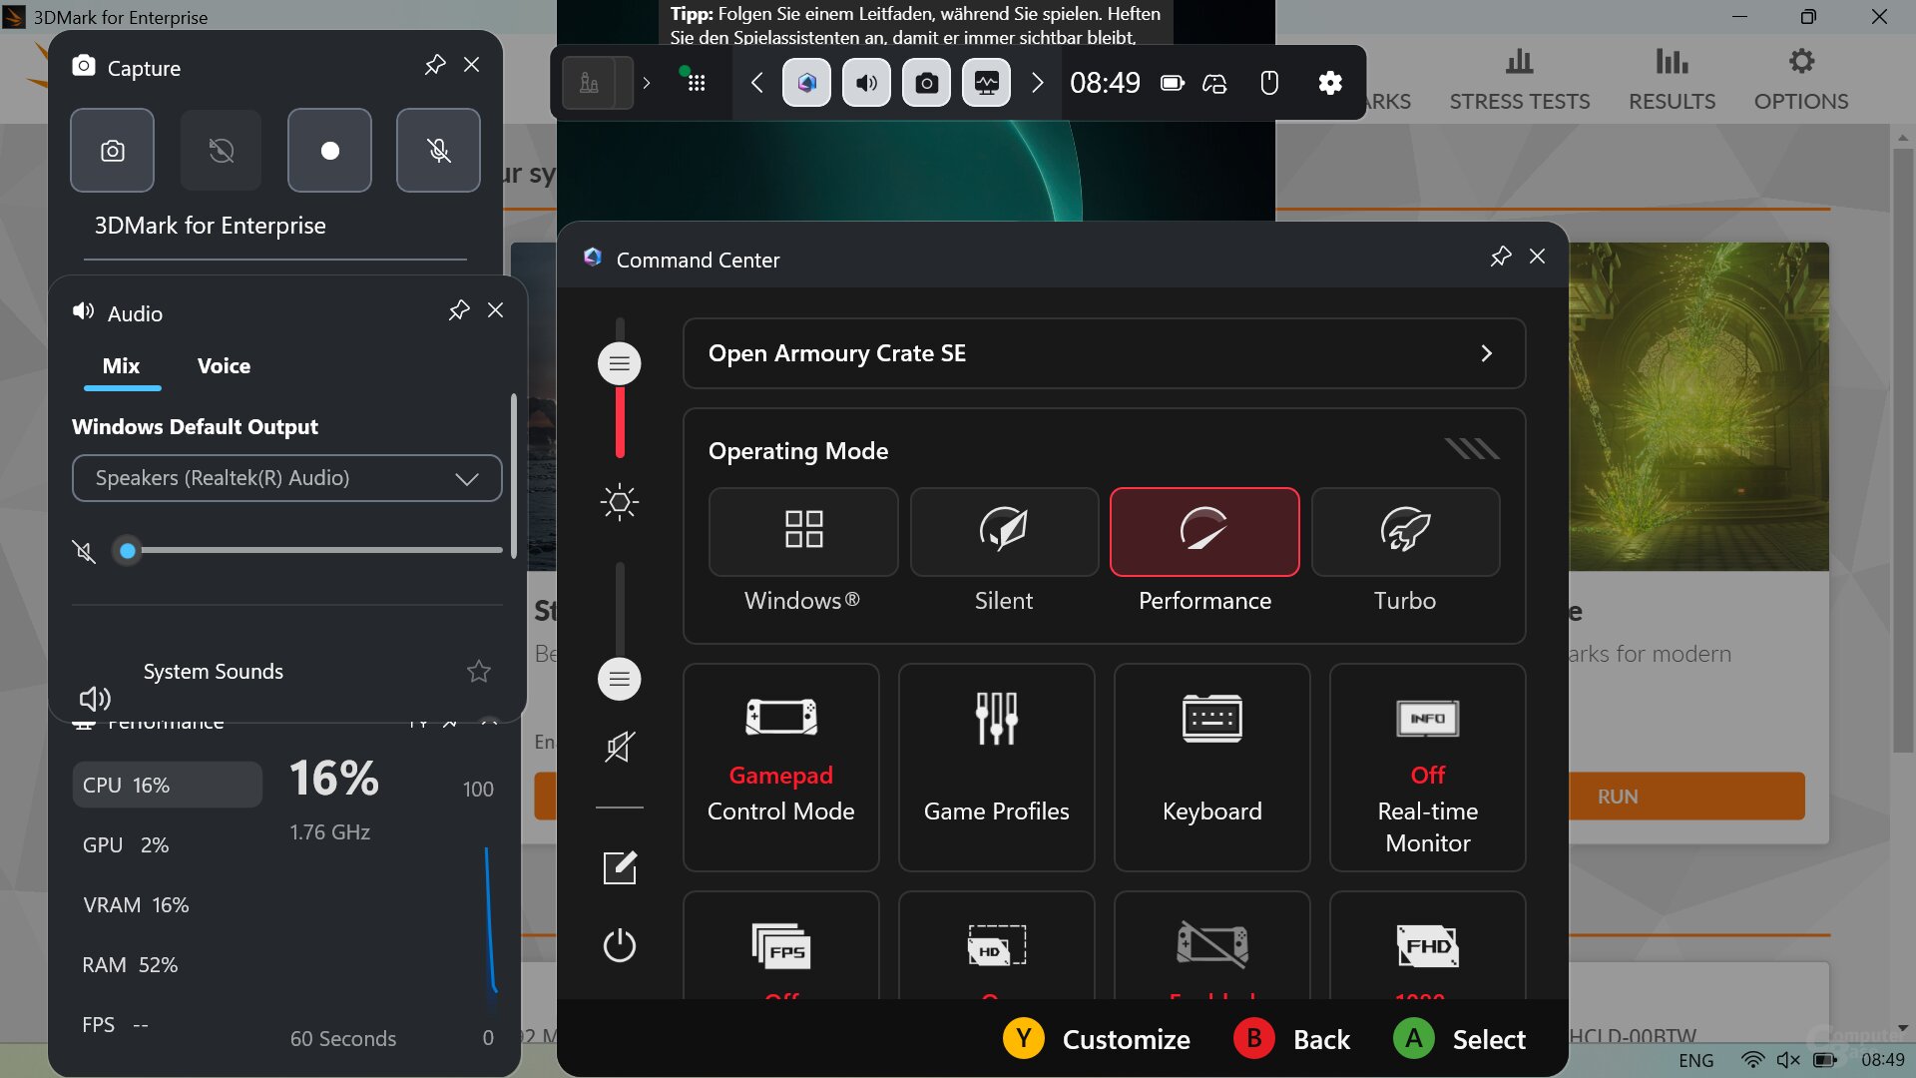Mute the Windows Default Output speaker
This screenshot has width=1916, height=1078.
pyautogui.click(x=85, y=551)
